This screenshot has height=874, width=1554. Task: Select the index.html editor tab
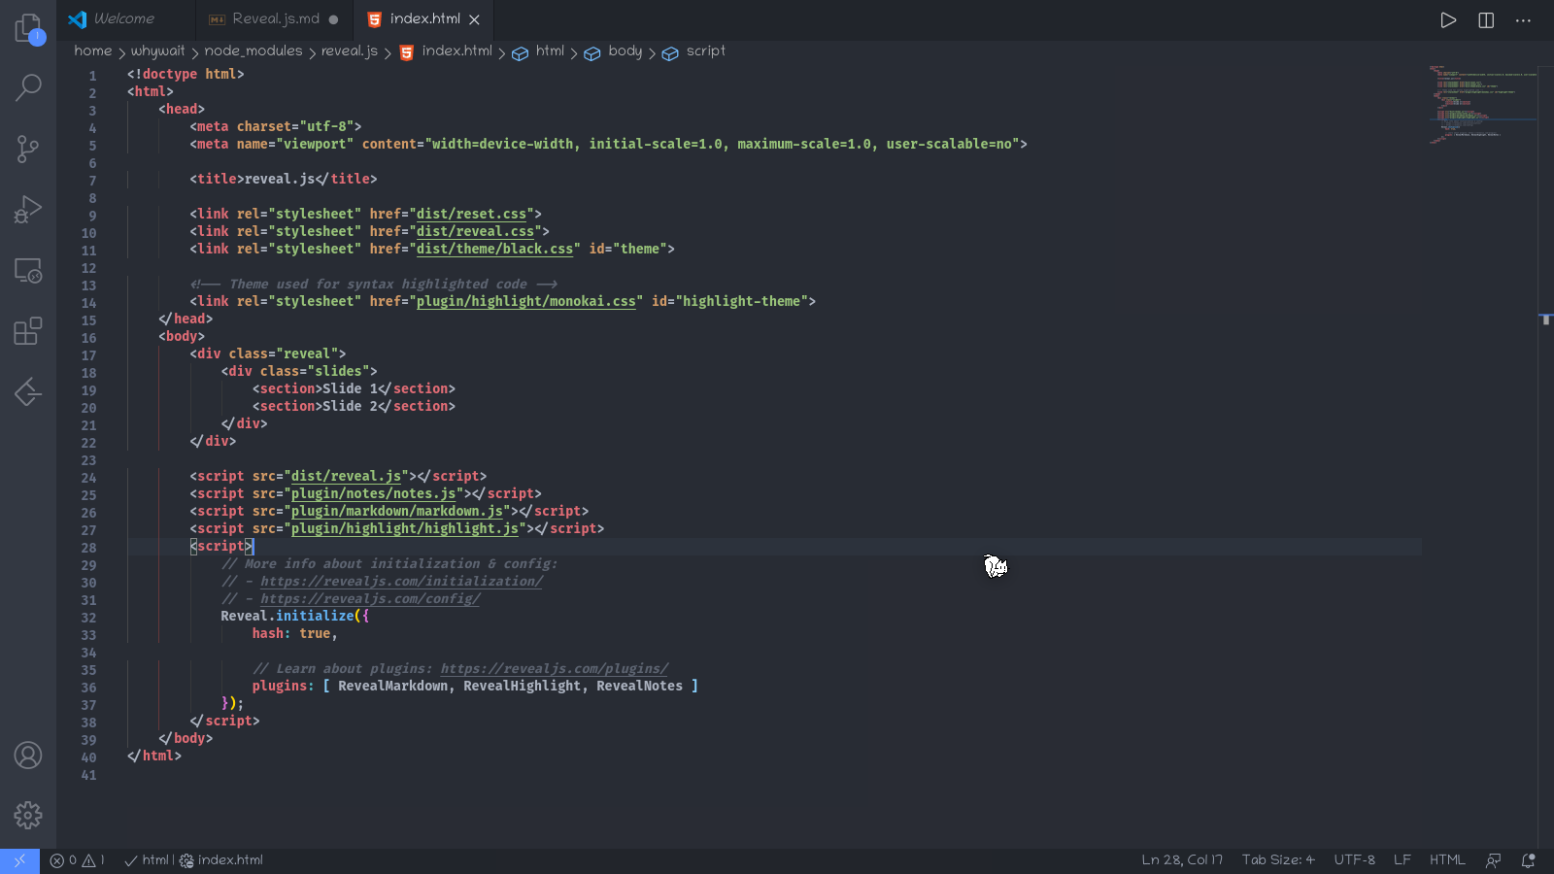coord(424,19)
